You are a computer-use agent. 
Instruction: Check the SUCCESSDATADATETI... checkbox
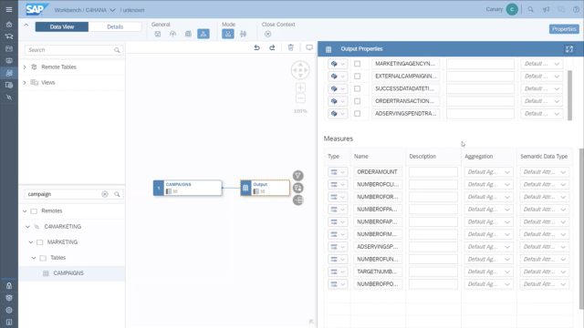(x=357, y=88)
